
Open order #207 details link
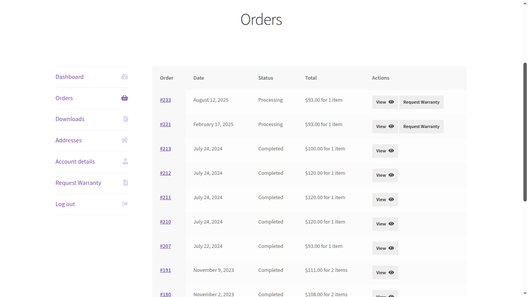[x=165, y=246]
